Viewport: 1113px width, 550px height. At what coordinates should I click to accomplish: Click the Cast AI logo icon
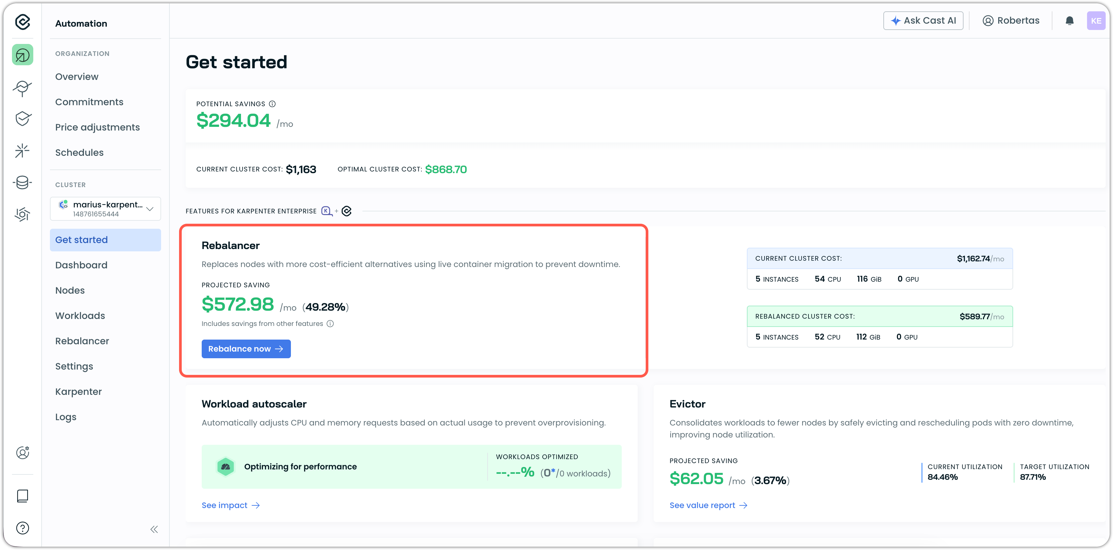tap(23, 22)
